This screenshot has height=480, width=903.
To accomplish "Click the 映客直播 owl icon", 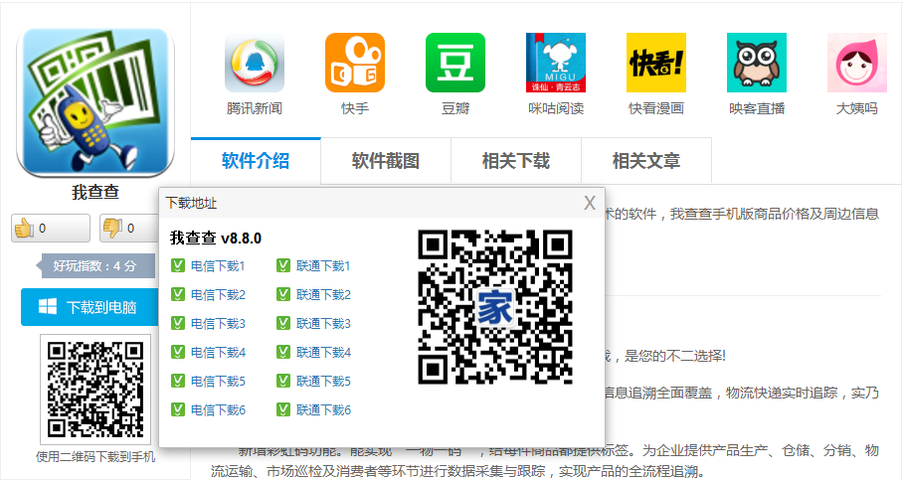I will [x=757, y=63].
